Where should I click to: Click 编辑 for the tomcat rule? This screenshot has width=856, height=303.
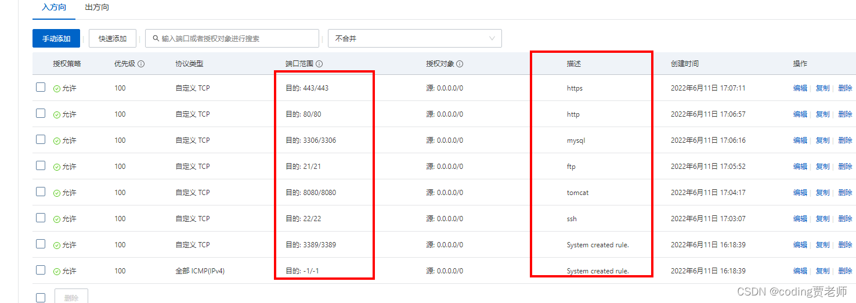click(800, 193)
